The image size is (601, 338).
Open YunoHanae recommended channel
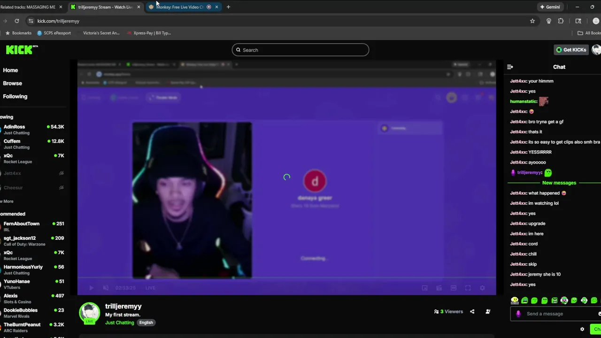[x=33, y=284]
